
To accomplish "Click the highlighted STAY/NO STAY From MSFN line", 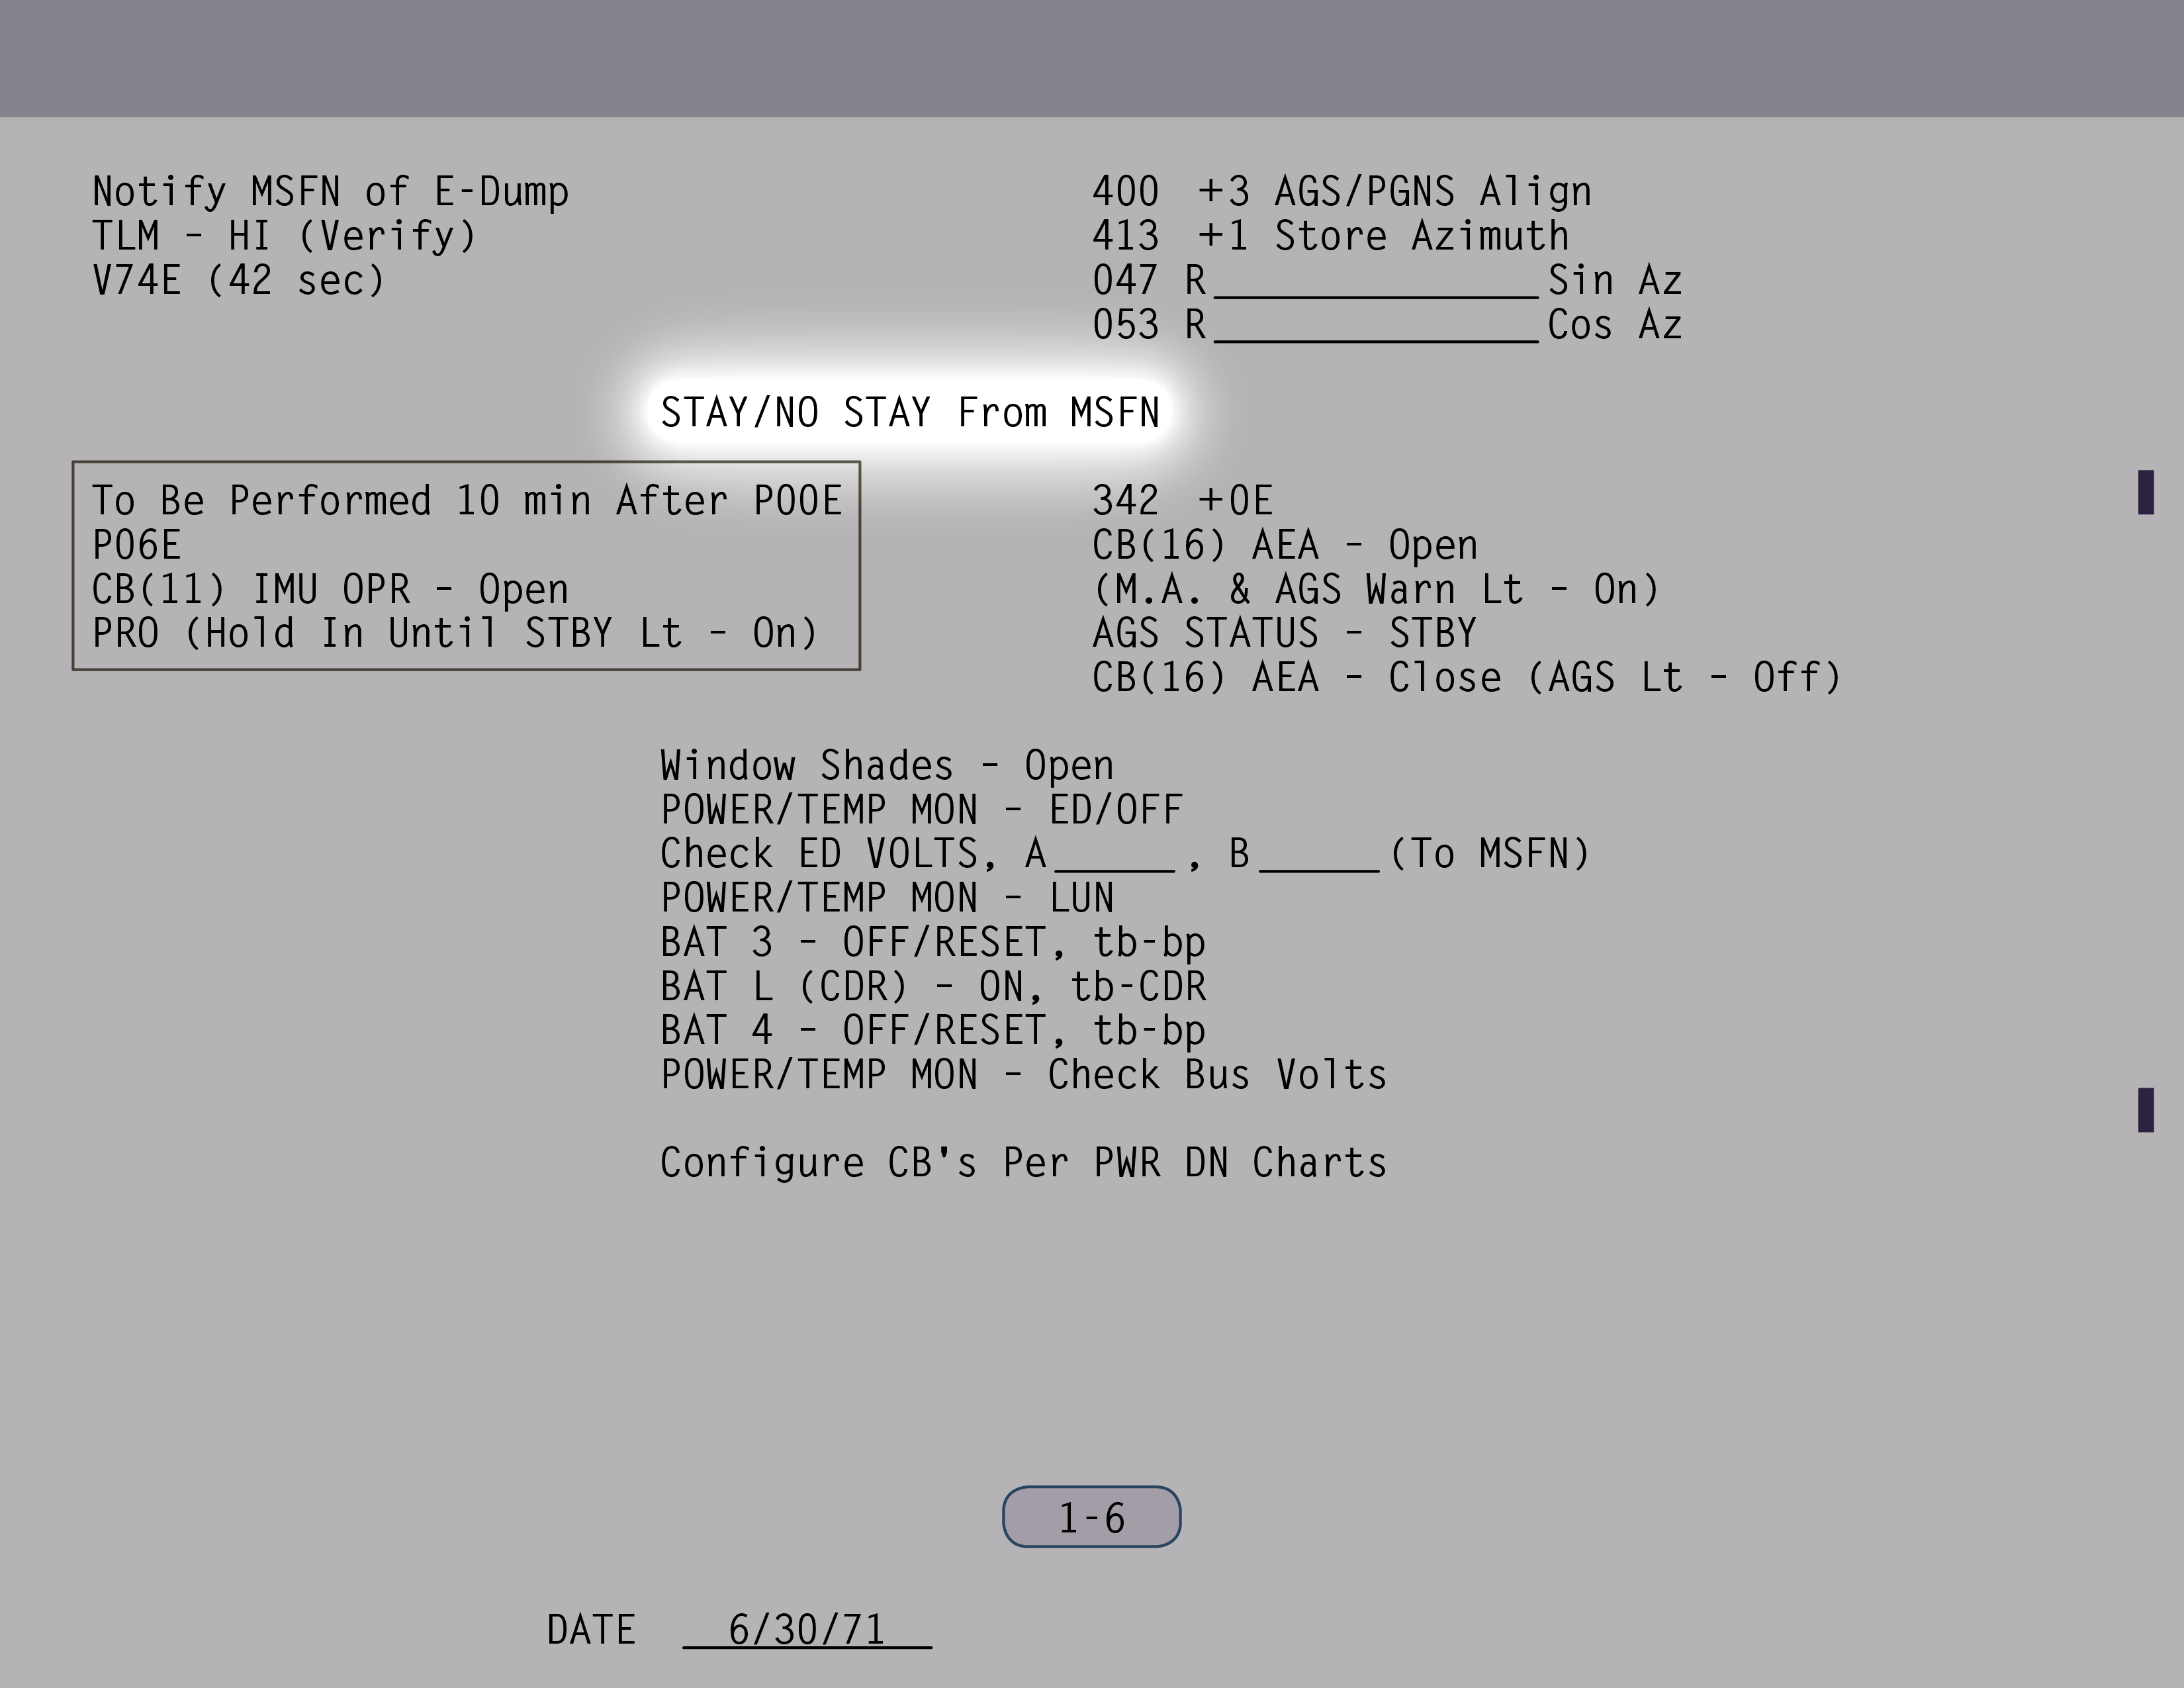I will (x=909, y=412).
